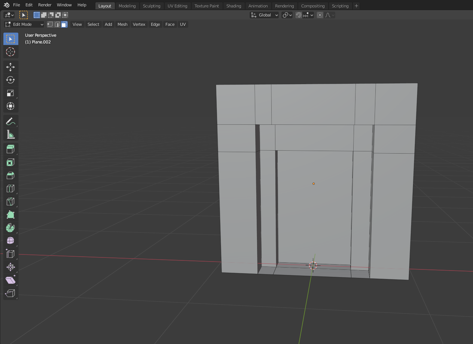The height and width of the screenshot is (344, 473).
Task: Expand the pivot point dropdown
Action: coord(287,15)
